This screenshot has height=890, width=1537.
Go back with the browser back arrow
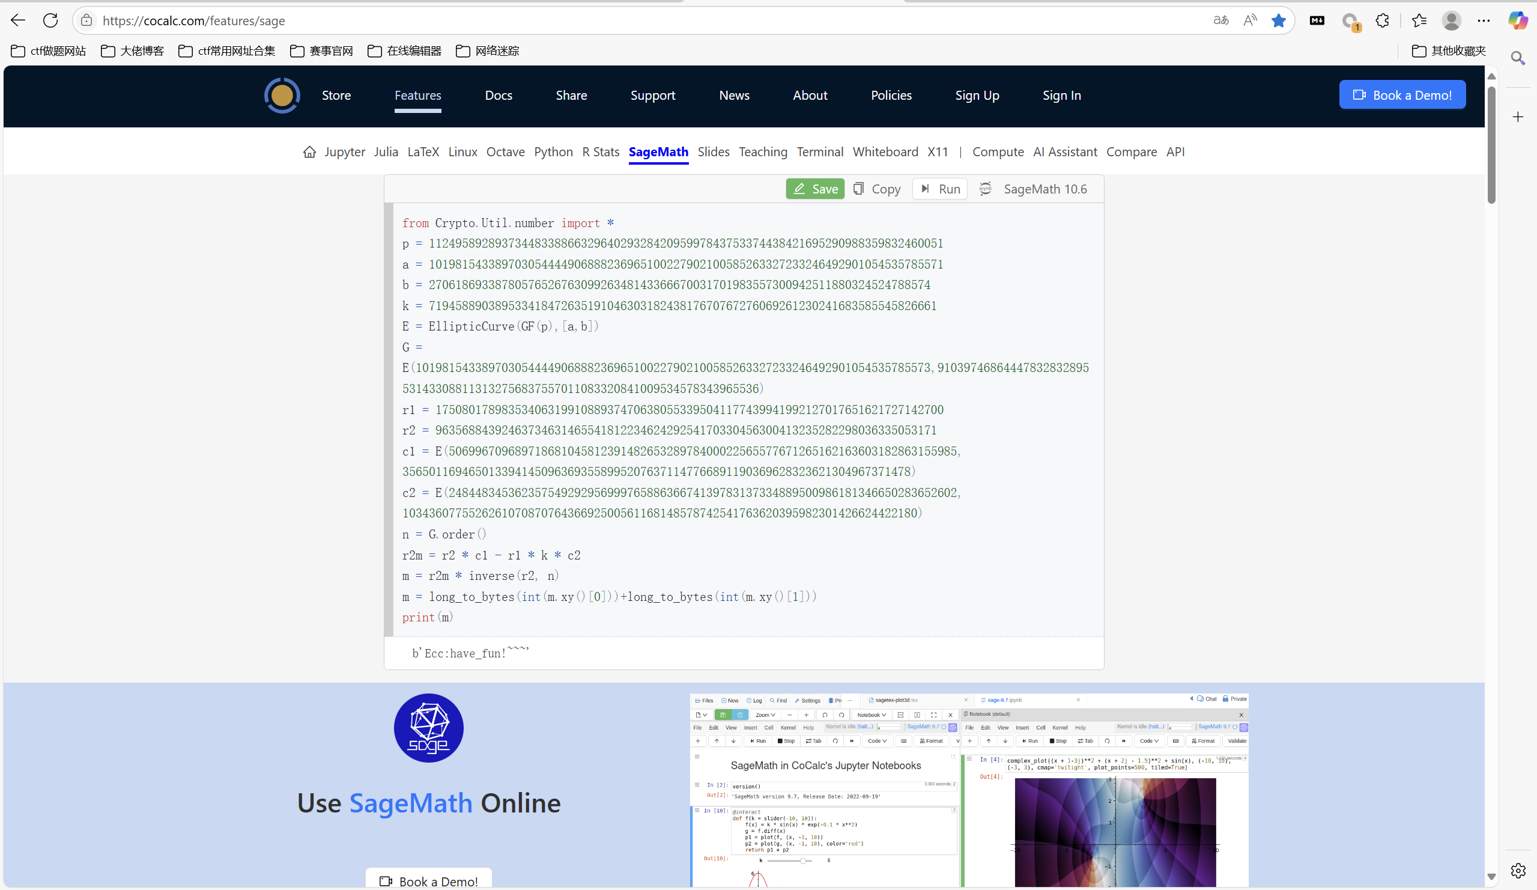pos(17,20)
